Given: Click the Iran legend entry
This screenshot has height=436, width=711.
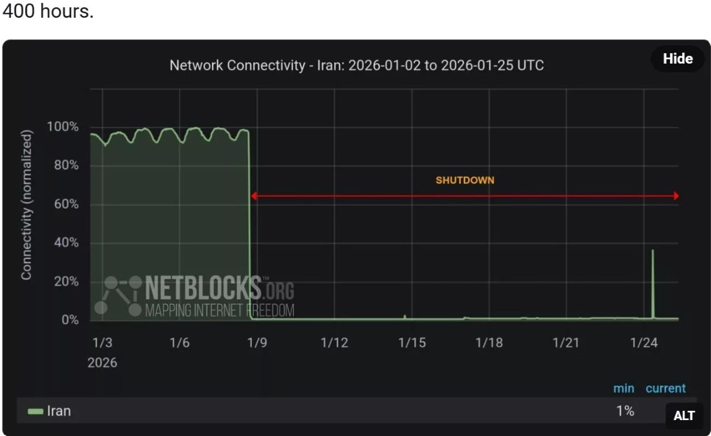Looking at the screenshot, I should (x=60, y=411).
